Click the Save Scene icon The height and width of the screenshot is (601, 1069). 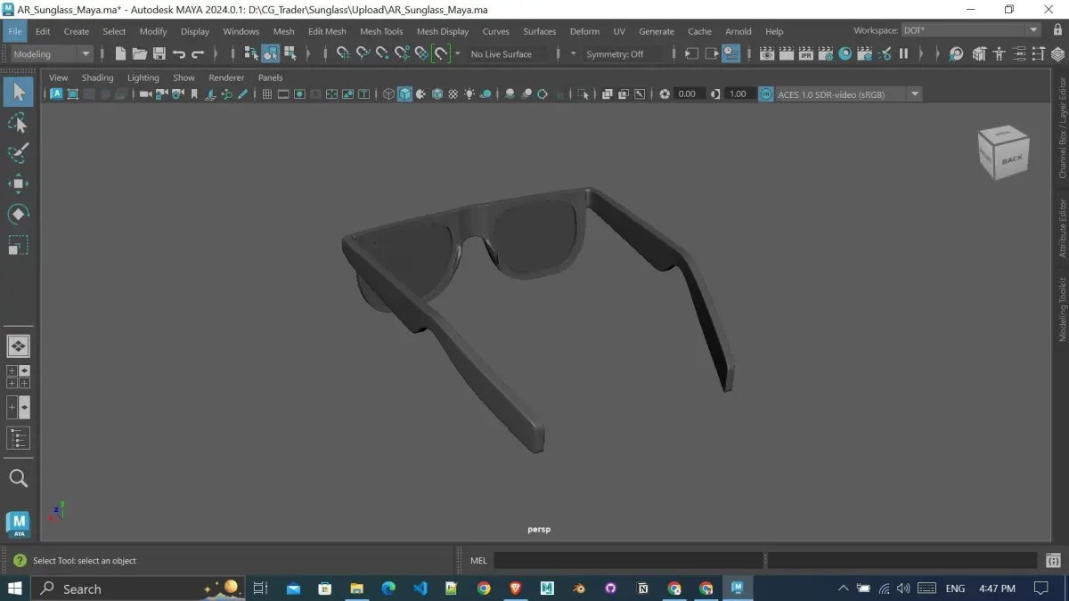click(x=159, y=54)
